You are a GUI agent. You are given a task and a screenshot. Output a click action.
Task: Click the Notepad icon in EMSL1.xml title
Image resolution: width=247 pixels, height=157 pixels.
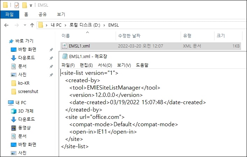click(x=65, y=56)
